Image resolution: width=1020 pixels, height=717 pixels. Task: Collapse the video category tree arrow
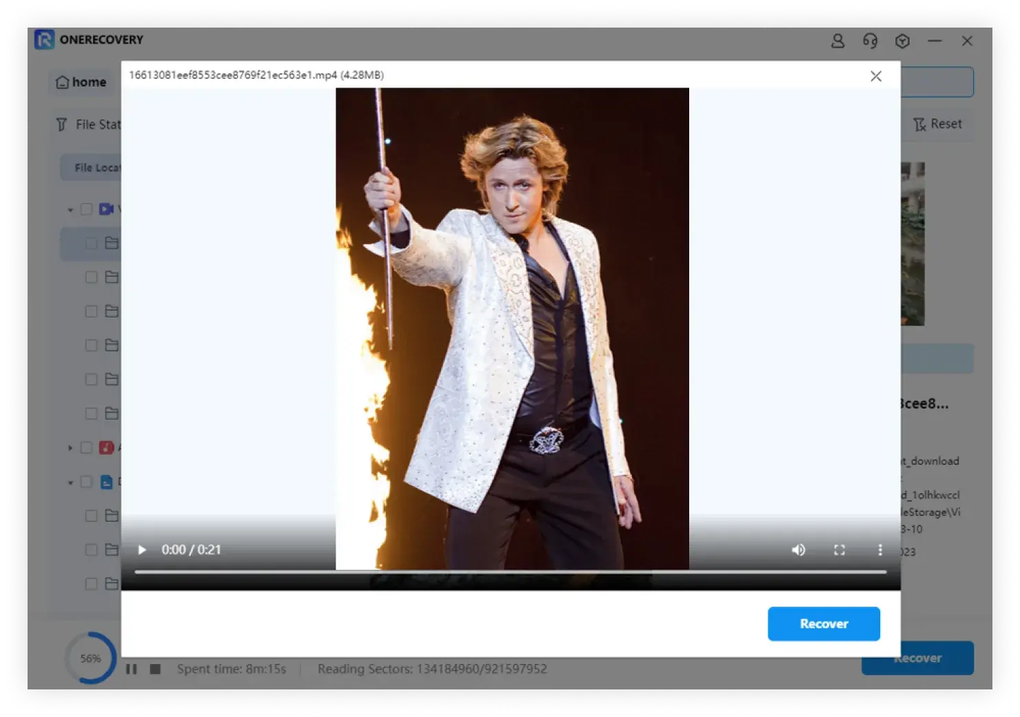pyautogui.click(x=70, y=210)
